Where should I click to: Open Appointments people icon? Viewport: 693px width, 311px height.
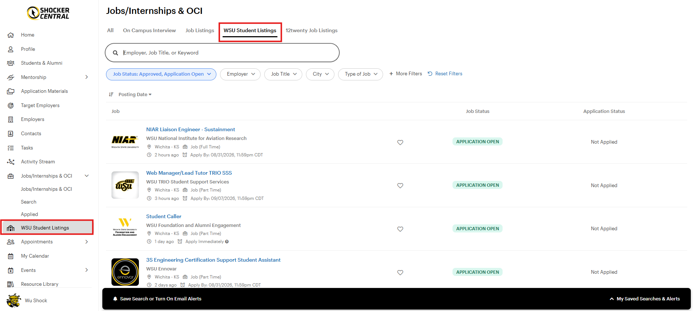point(11,242)
